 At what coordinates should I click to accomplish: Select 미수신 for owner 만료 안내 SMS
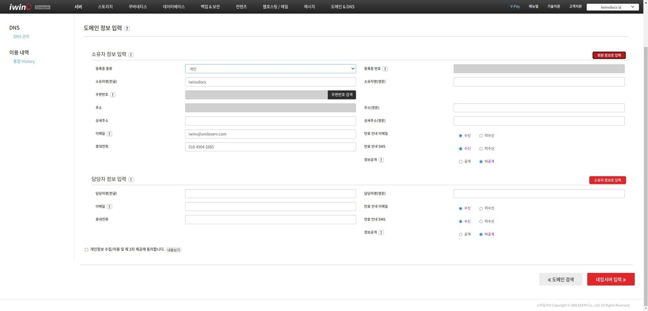(x=481, y=149)
